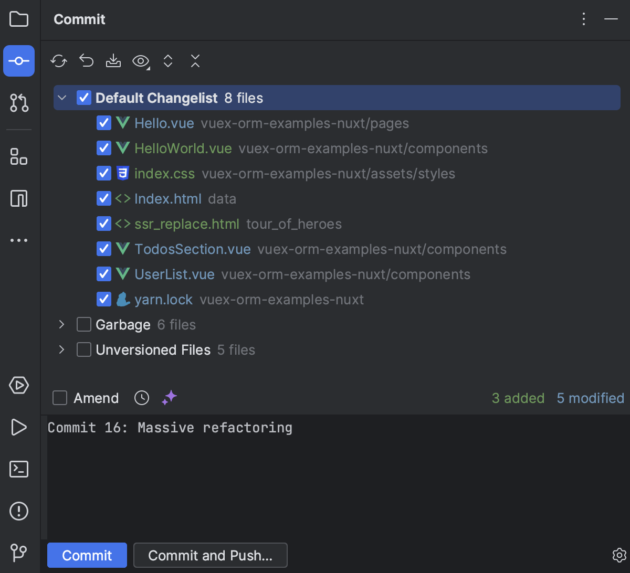Screen dimensions: 630x573
Task: Generate commit message with AI sparkle icon
Action: [169, 398]
